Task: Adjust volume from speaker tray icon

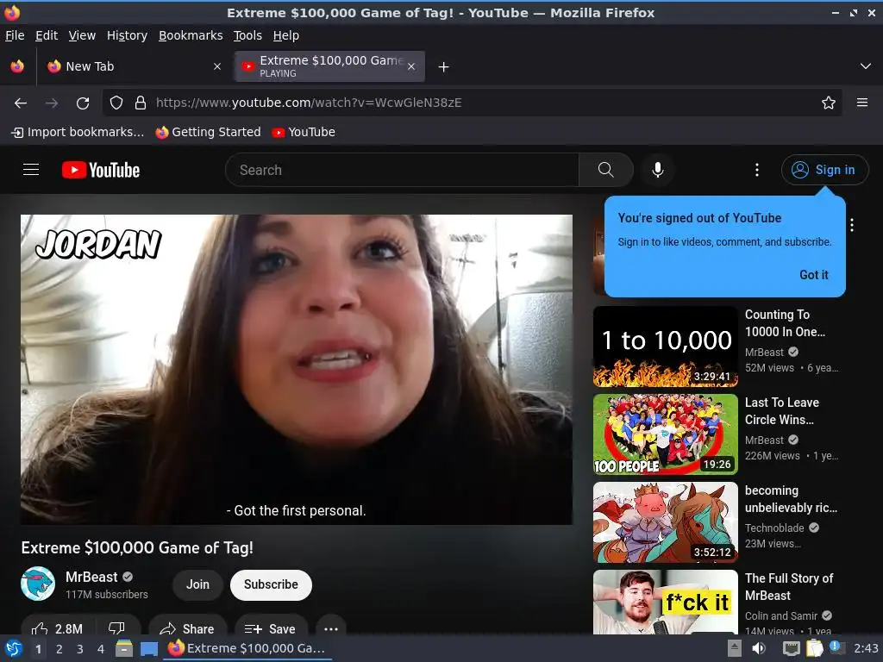Action: pyautogui.click(x=759, y=648)
